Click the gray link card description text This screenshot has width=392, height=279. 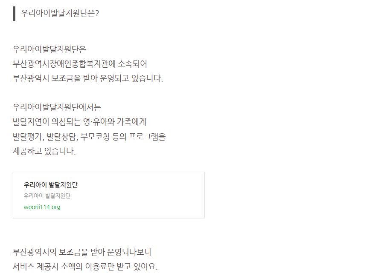(47, 196)
